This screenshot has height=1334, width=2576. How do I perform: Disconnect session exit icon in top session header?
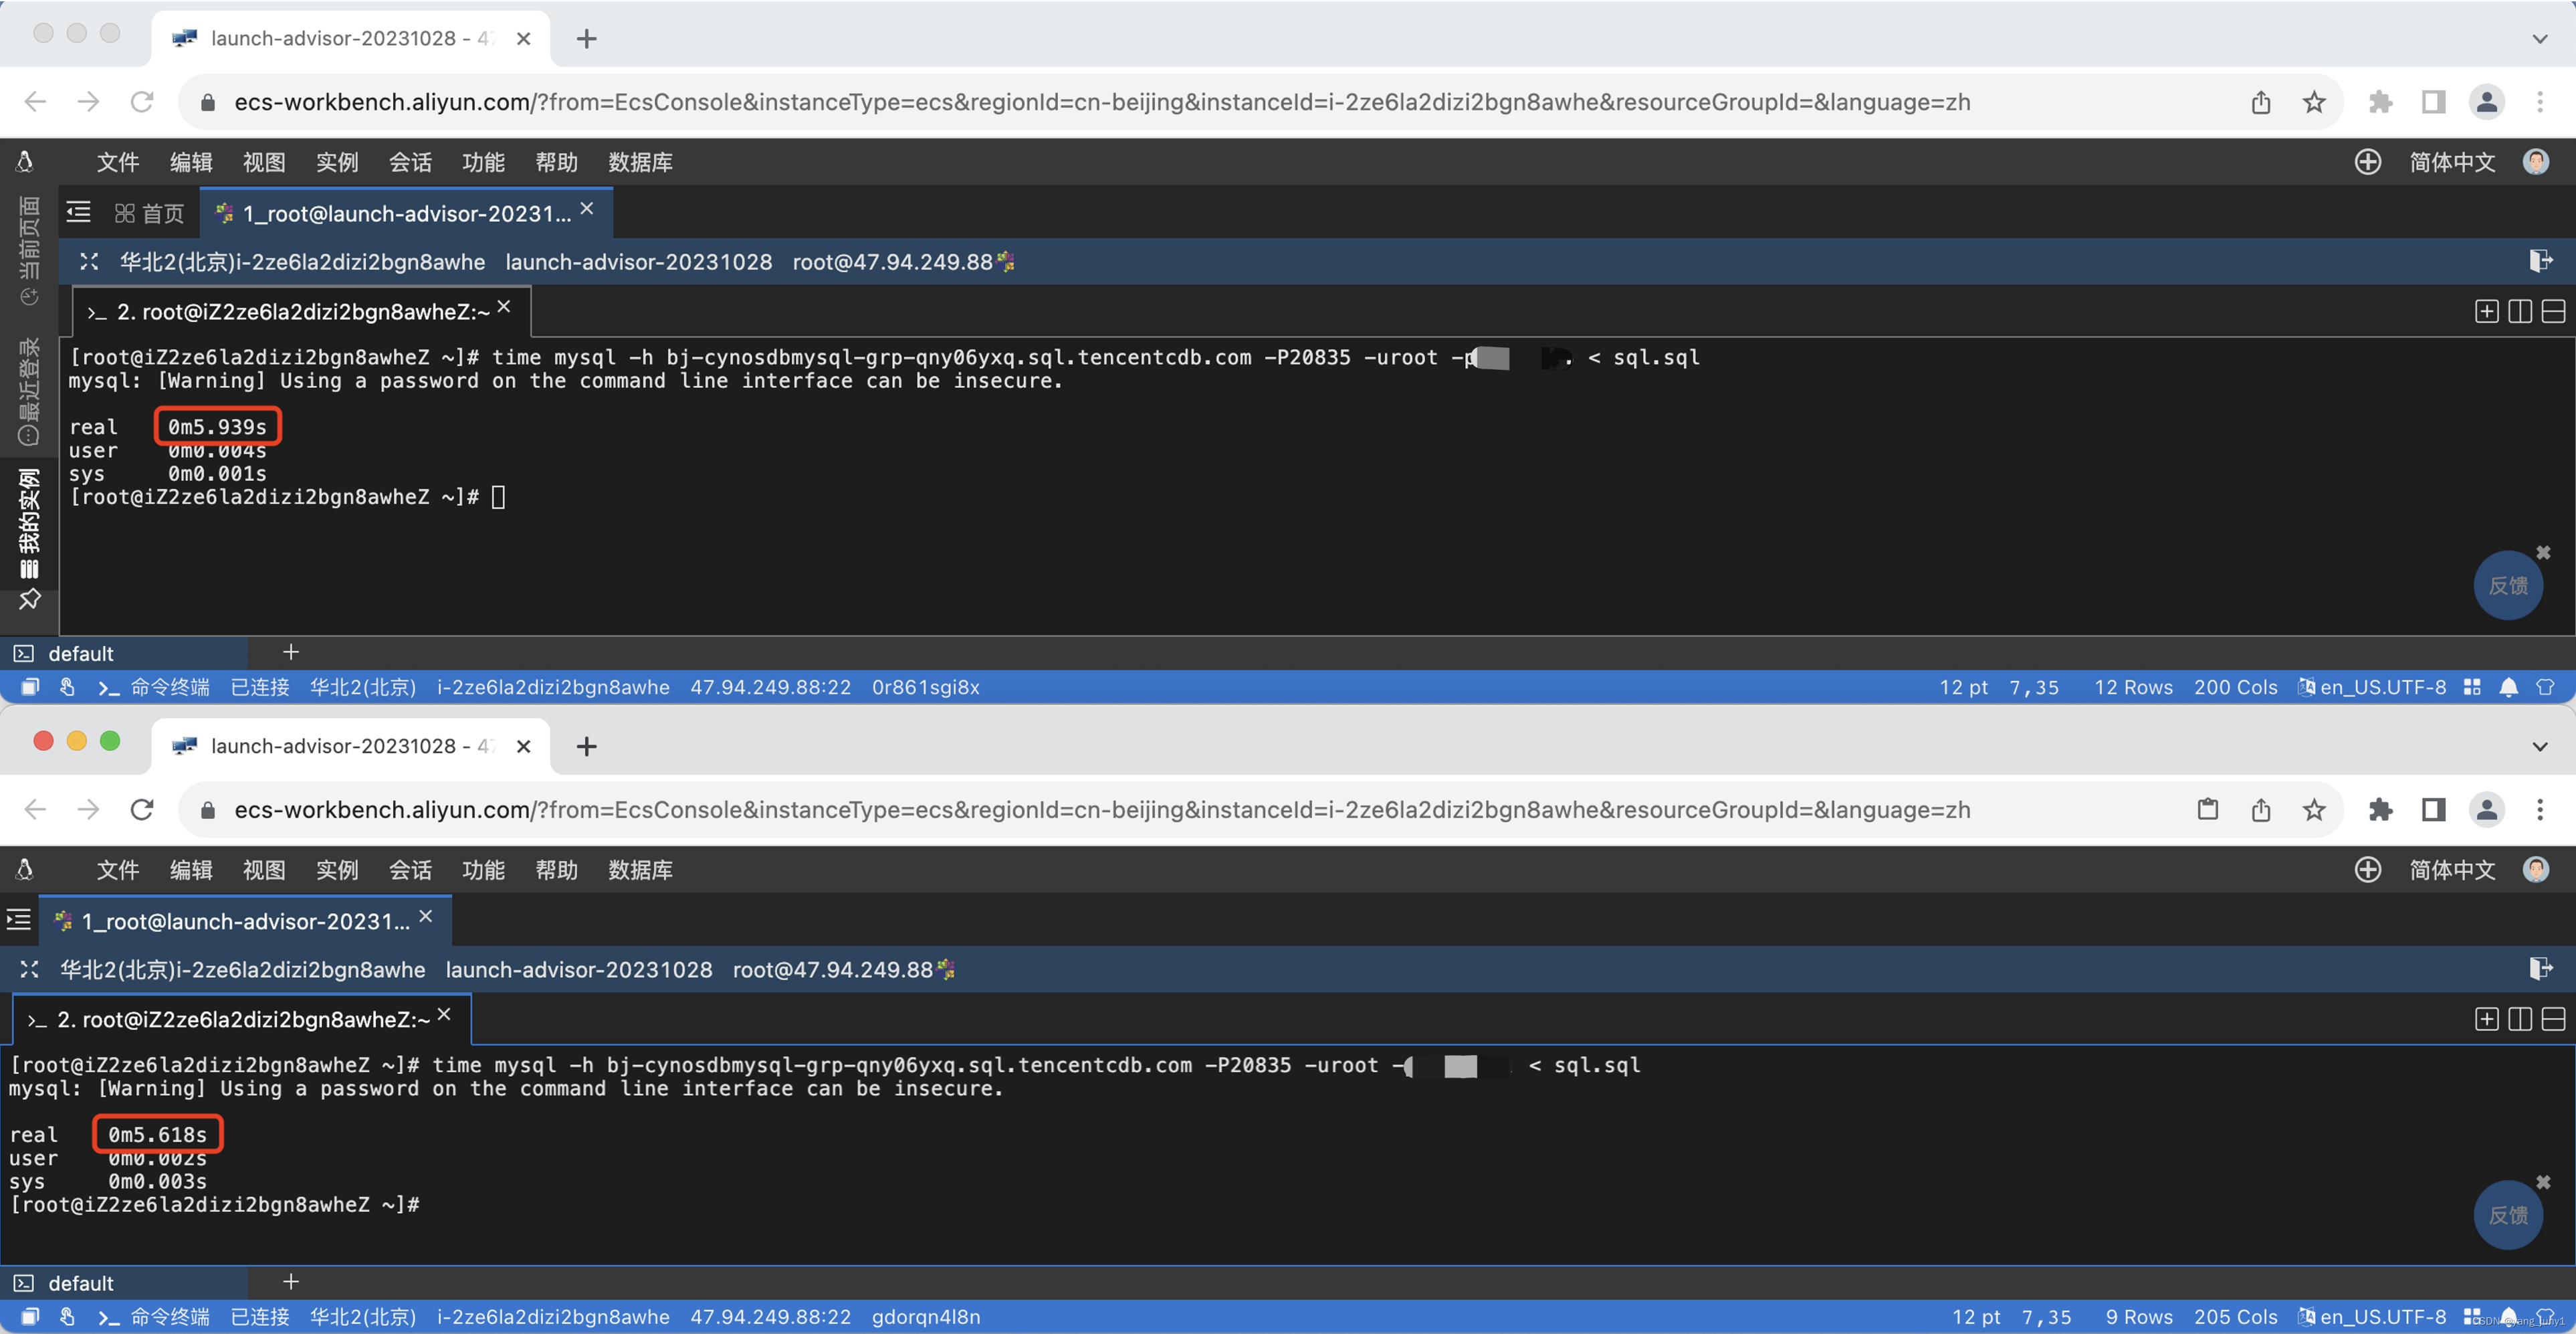coord(2541,261)
